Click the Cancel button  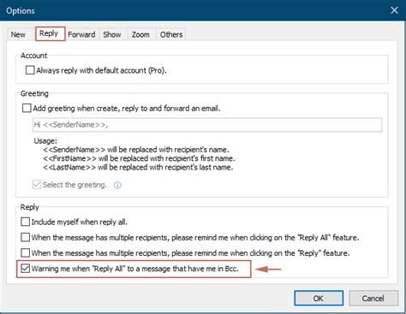pos(373,299)
